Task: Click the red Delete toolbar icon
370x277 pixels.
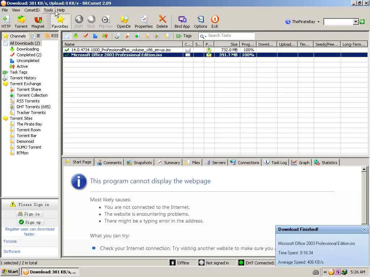Action: click(162, 22)
